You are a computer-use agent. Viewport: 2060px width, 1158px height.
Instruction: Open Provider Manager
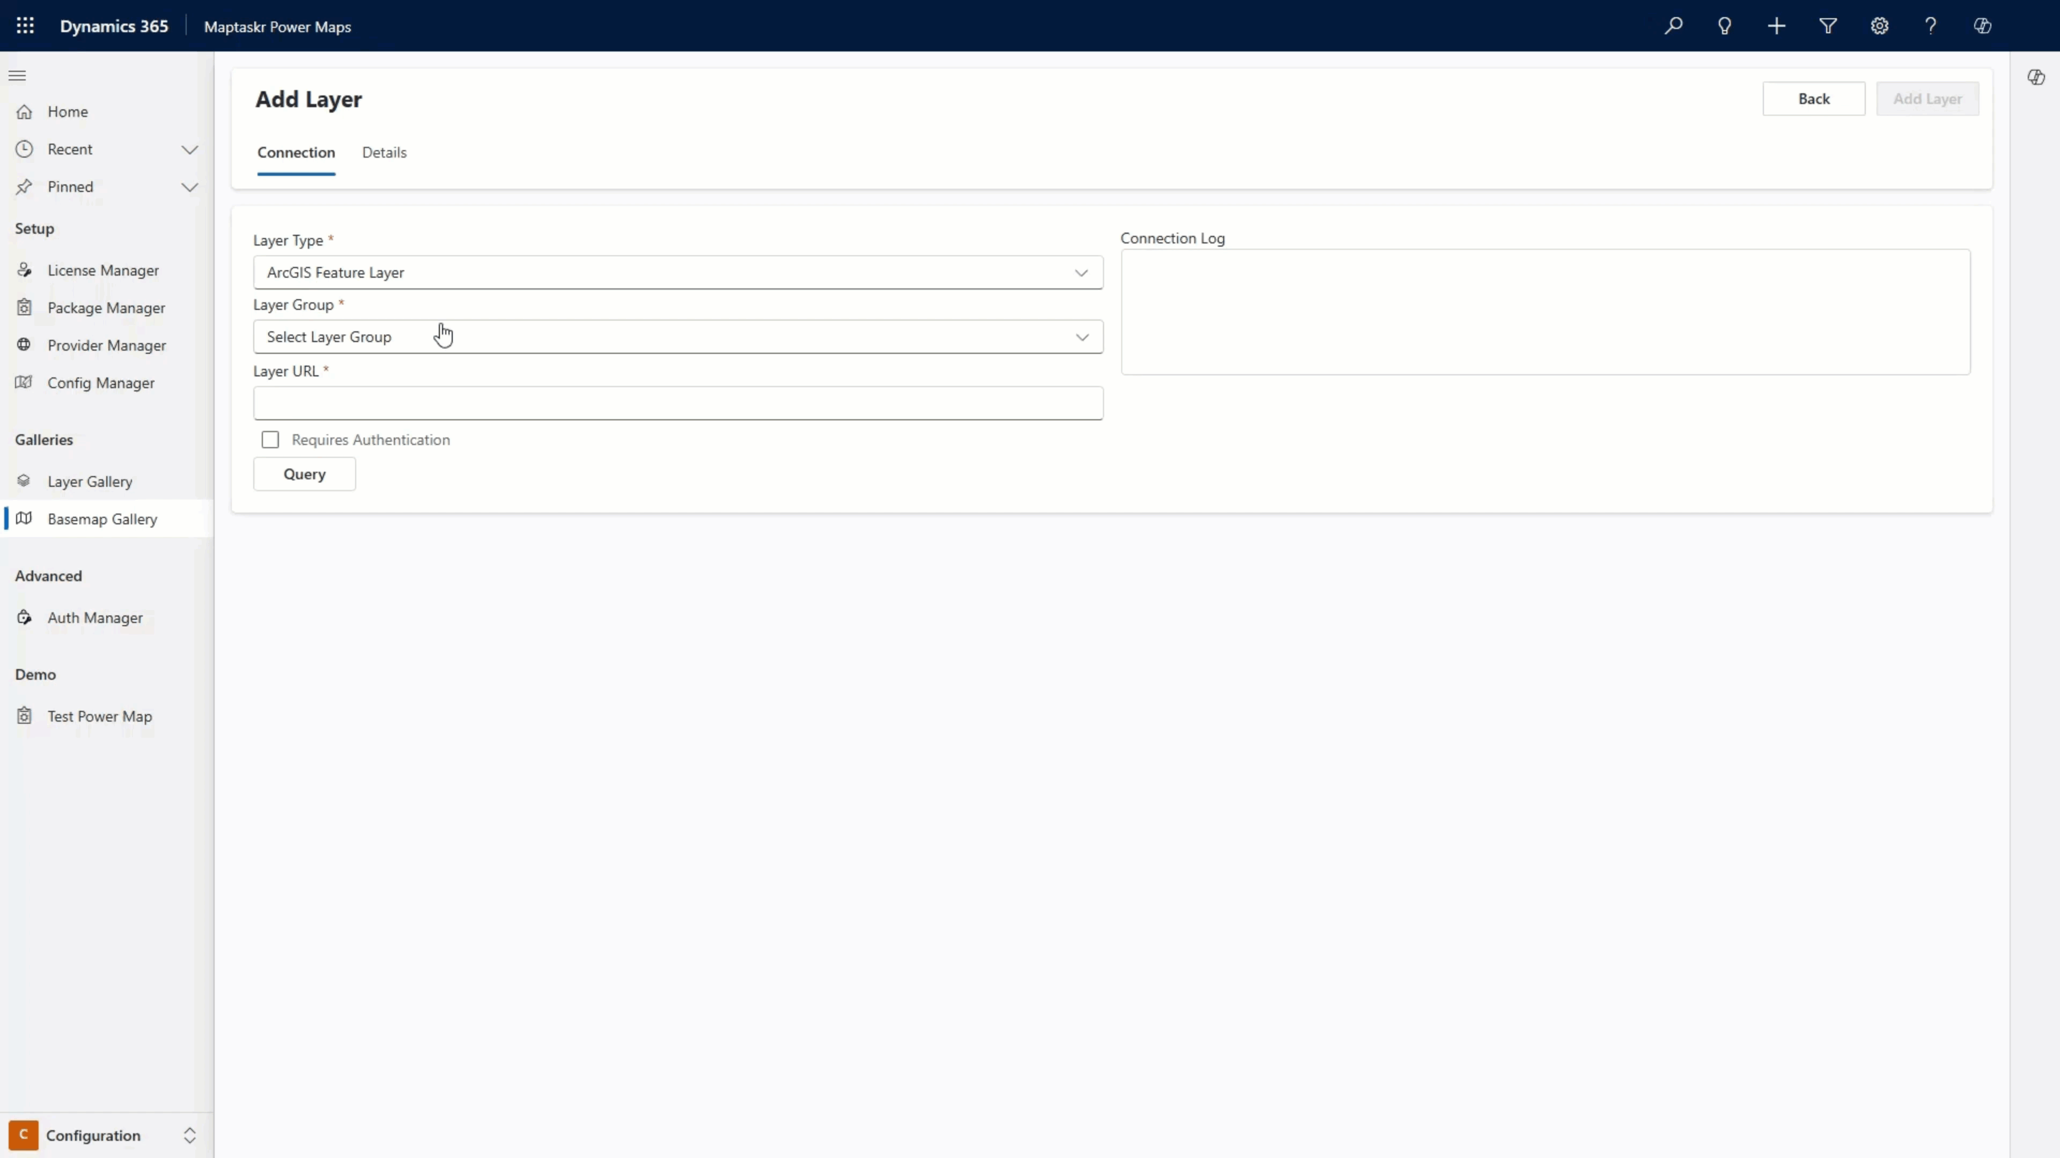pos(106,344)
